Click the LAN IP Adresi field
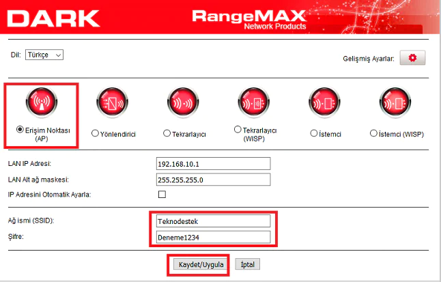The image size is (441, 282). click(213, 164)
